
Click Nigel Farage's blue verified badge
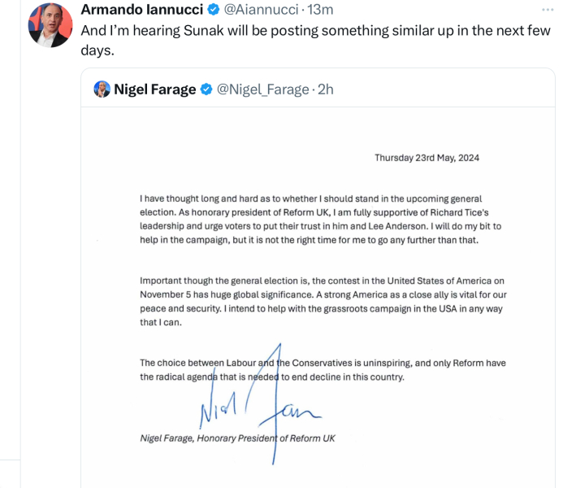pyautogui.click(x=206, y=89)
